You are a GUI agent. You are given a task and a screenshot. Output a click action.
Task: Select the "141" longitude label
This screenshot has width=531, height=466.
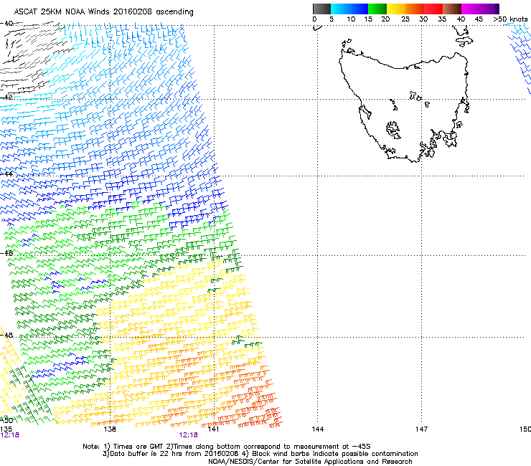213,429
